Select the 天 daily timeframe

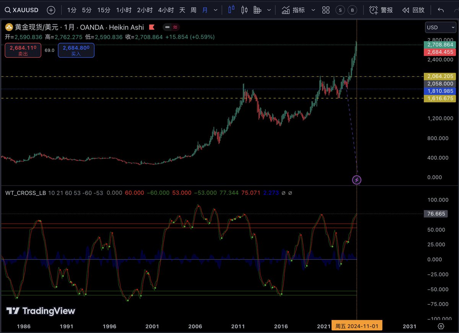[x=182, y=10]
